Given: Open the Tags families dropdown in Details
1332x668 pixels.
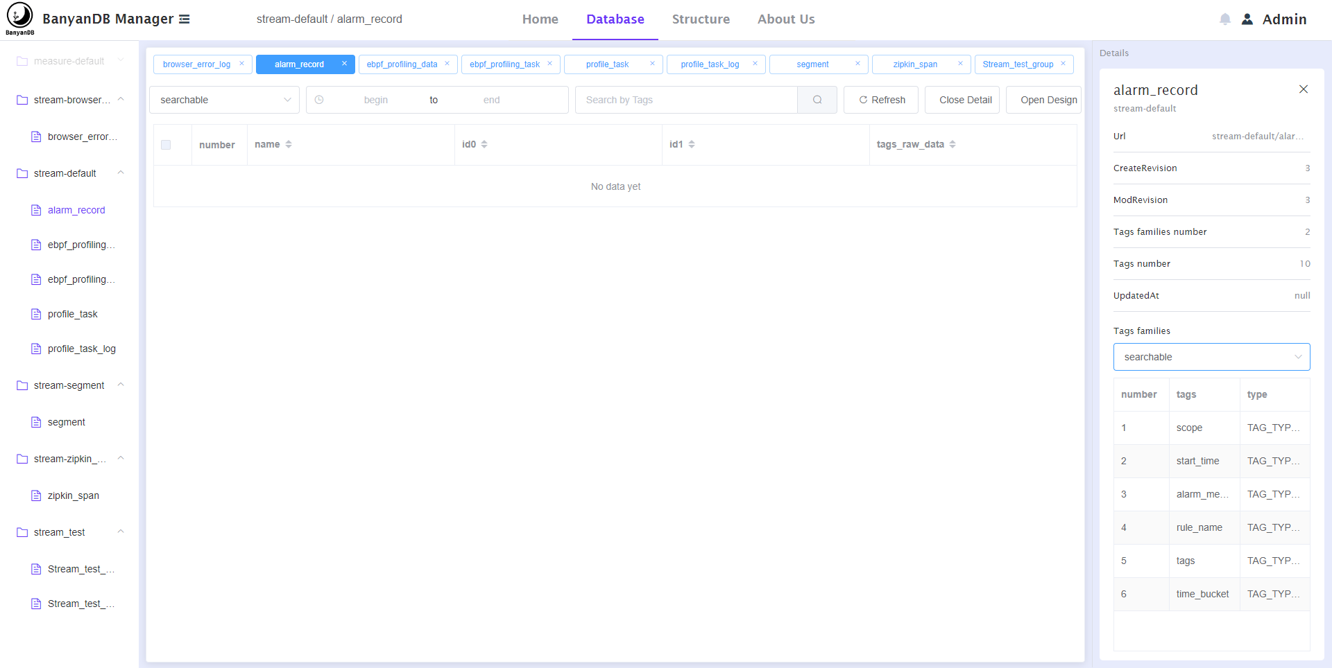Looking at the screenshot, I should (1211, 357).
